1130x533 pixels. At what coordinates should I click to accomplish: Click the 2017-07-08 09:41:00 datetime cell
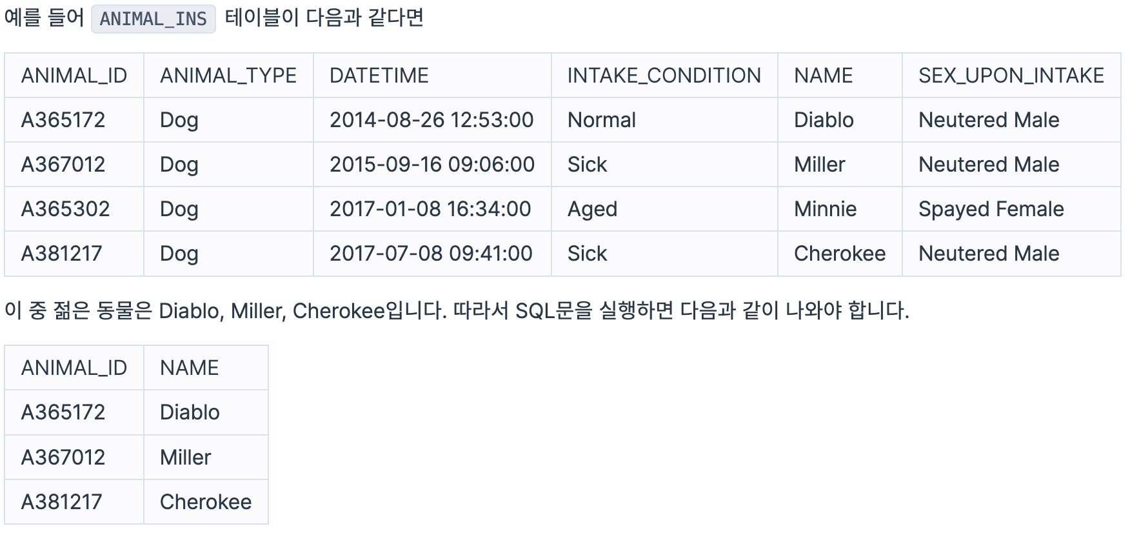coord(432,254)
